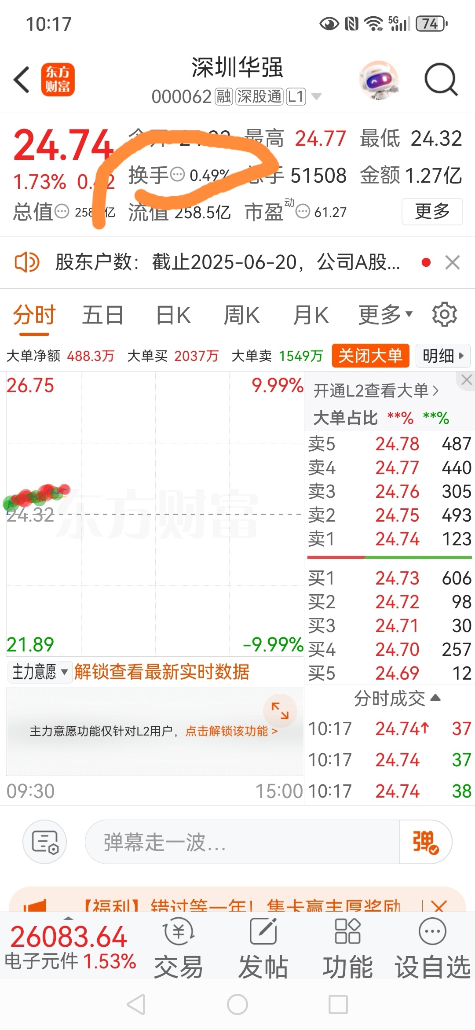Tap the Android back navigation button
The width and height of the screenshot is (475, 1030).
tap(136, 1004)
